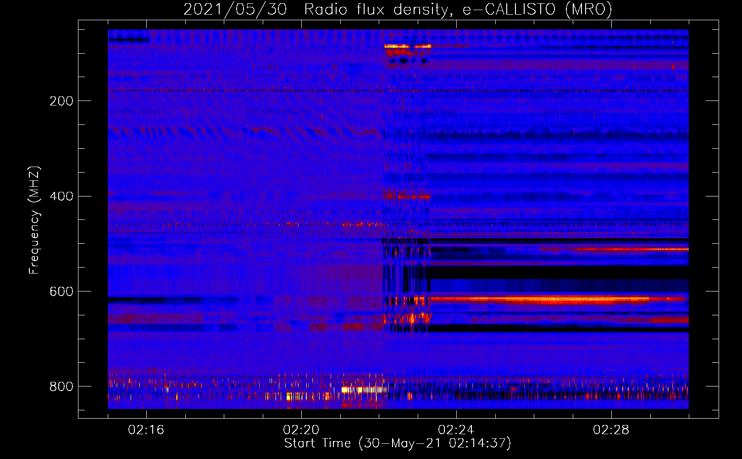The height and width of the screenshot is (459, 742).
Task: Click the 200 frequency tick label
Action: tap(61, 101)
